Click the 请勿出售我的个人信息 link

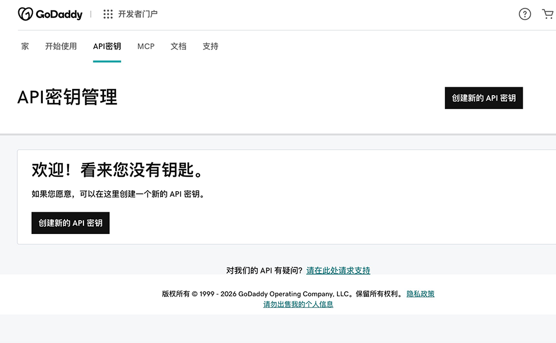tap(298, 305)
